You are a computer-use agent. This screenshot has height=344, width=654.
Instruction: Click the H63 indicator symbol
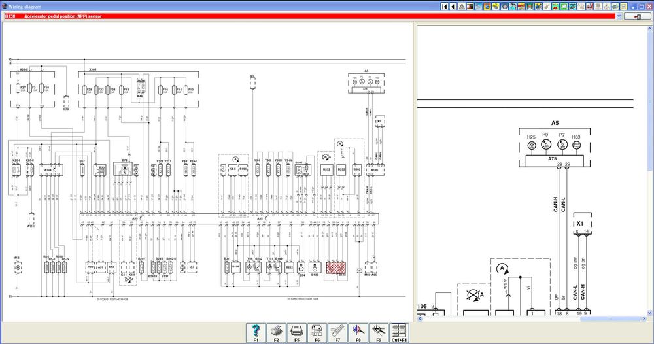[576, 146]
